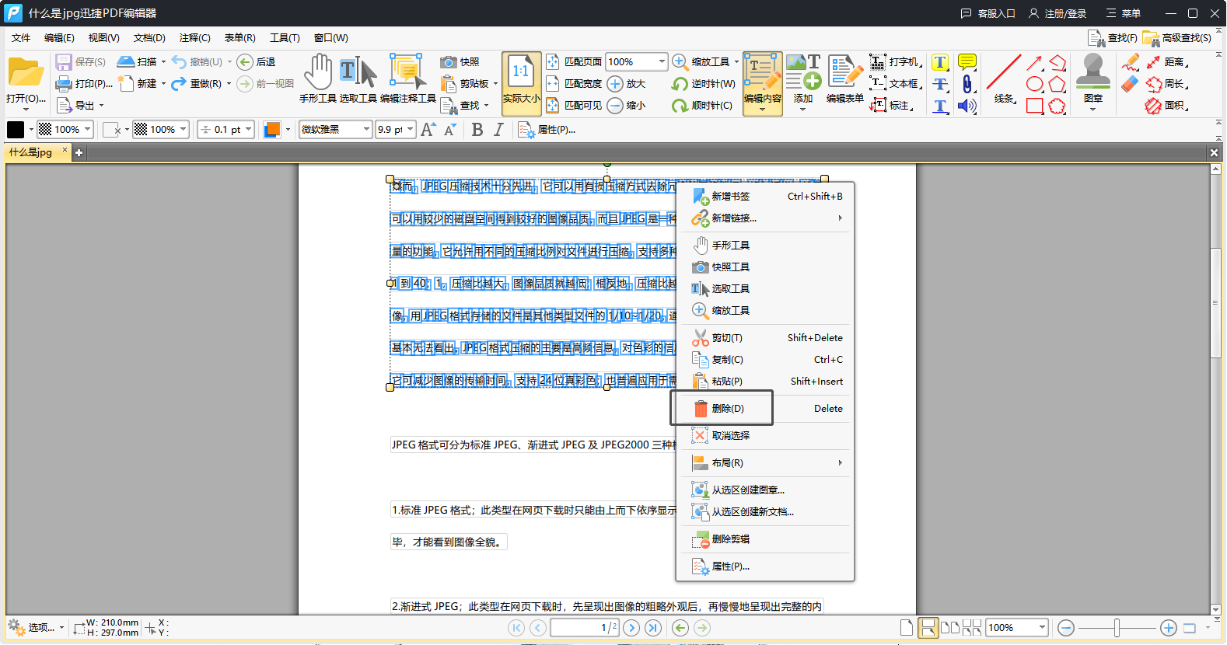Open the font name dropdown 微软雅黑
Image resolution: width=1227 pixels, height=645 pixels.
click(366, 130)
